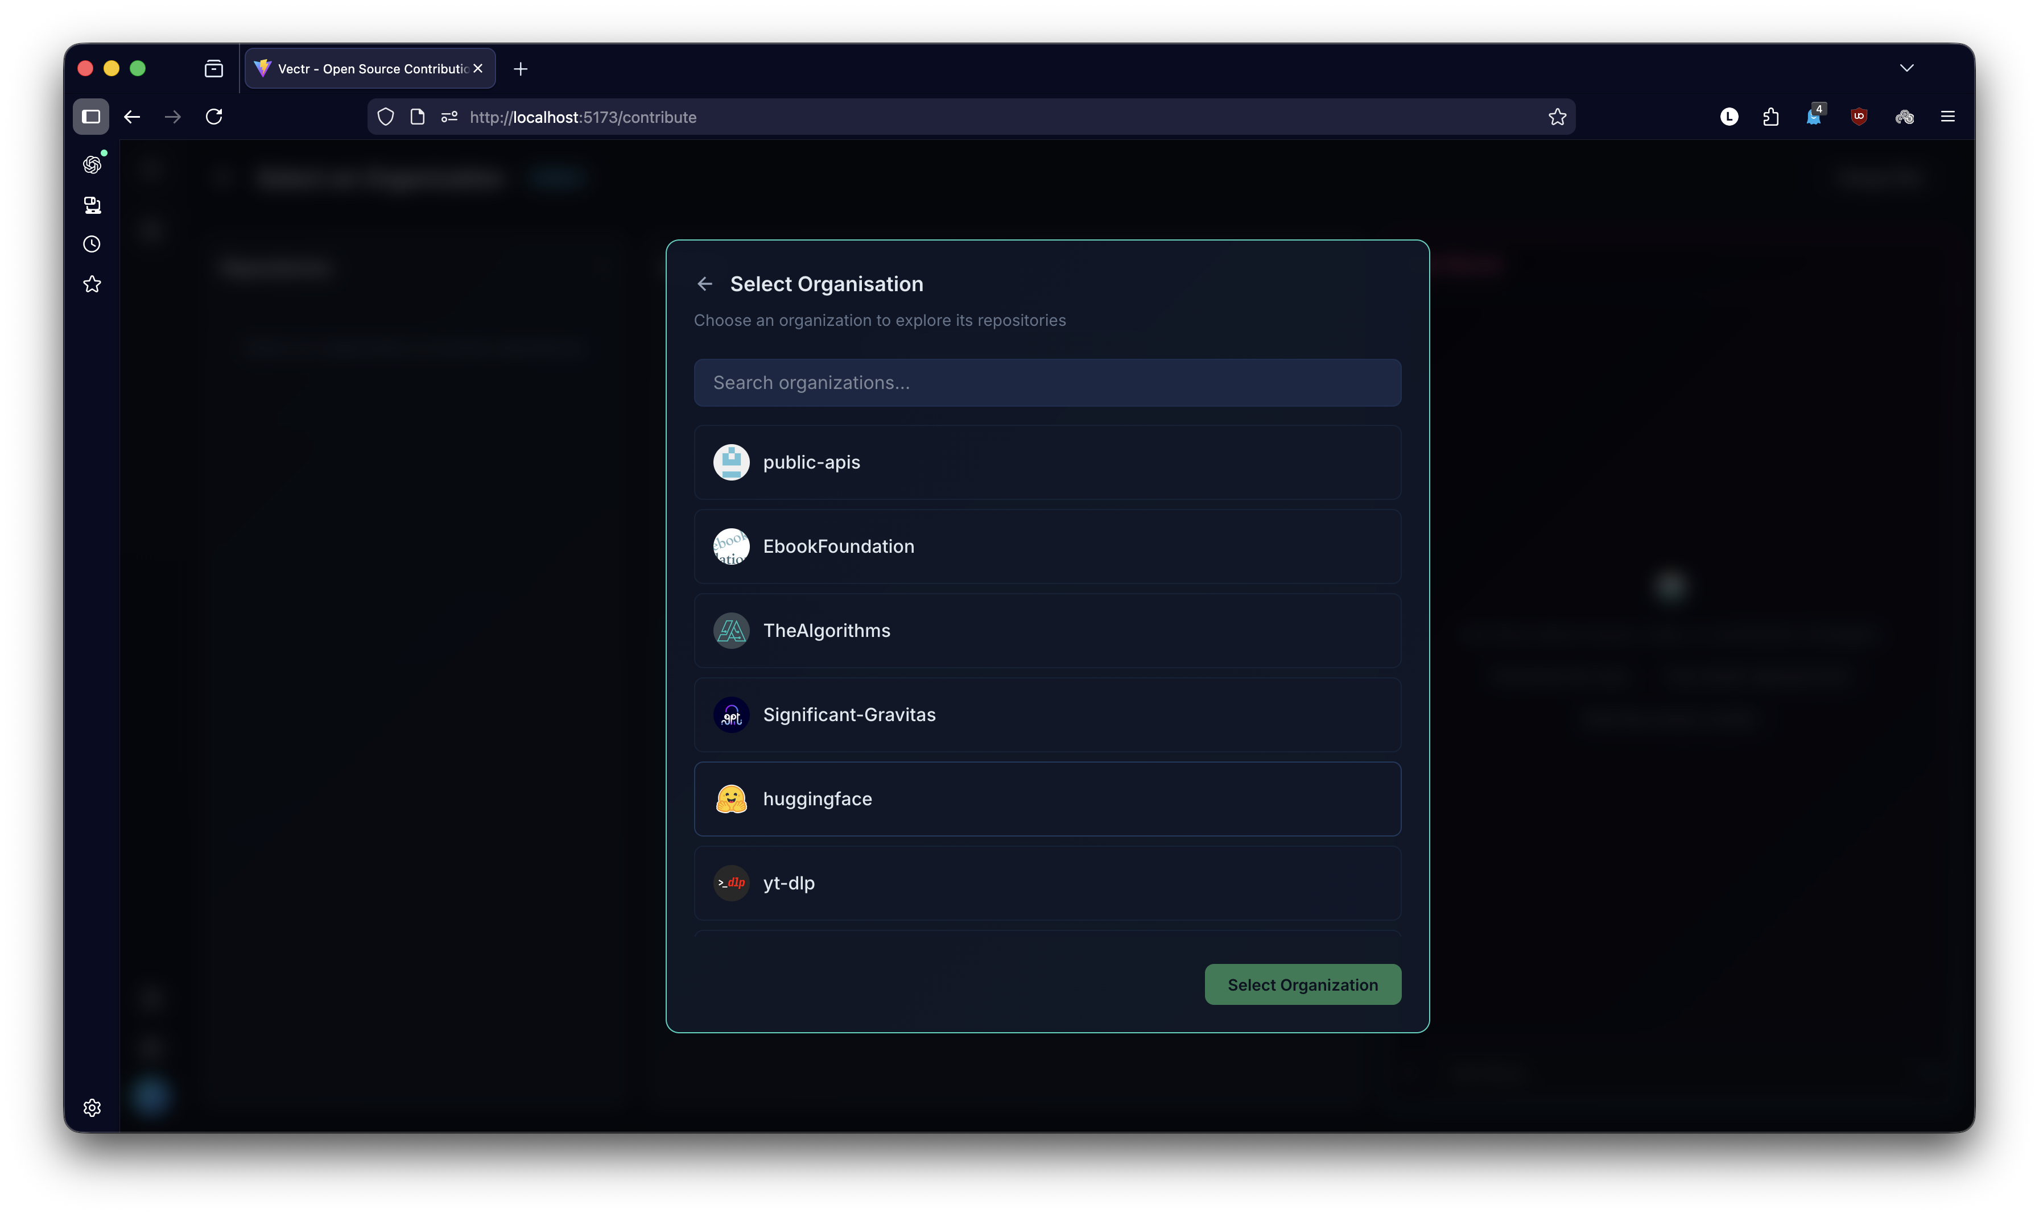Open the extensions puzzle icon
2039x1217 pixels.
(x=1771, y=117)
